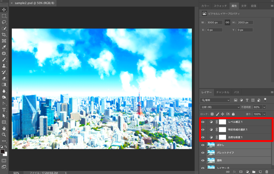274x174 pixels.
Task: Open the fill 100% slider dropdown
Action: coord(264,114)
